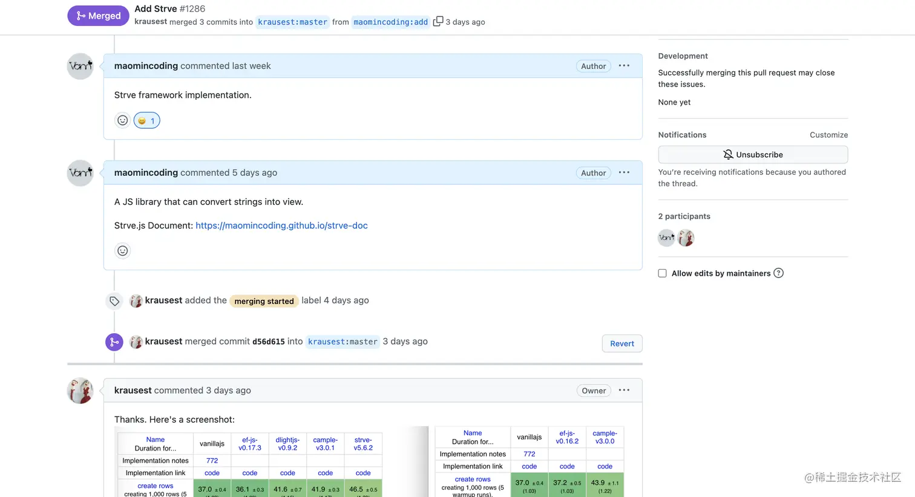The height and width of the screenshot is (497, 915).
Task: Click krausest avatar on Thanks comment
Action: (x=80, y=391)
